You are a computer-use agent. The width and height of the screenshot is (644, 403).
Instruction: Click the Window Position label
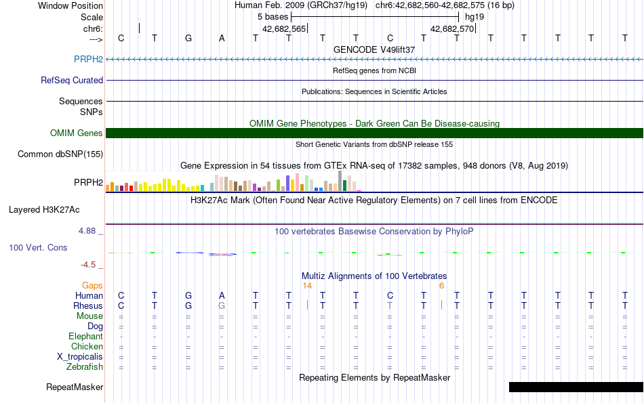pos(71,5)
